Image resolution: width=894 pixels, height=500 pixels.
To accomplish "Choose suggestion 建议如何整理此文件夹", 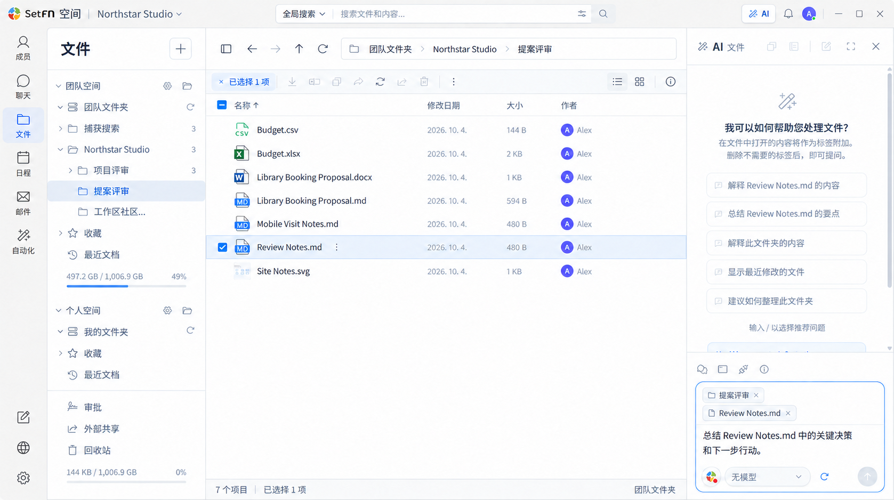I will [786, 301].
